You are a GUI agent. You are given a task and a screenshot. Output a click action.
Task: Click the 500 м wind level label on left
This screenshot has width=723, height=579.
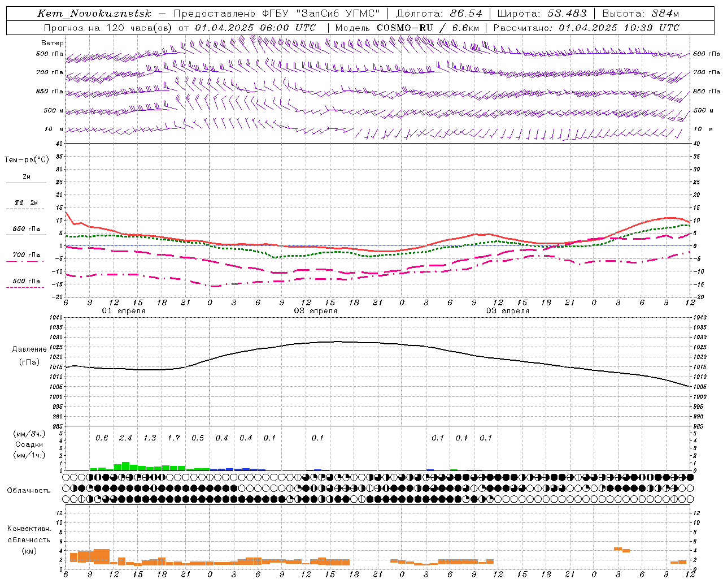click(54, 110)
